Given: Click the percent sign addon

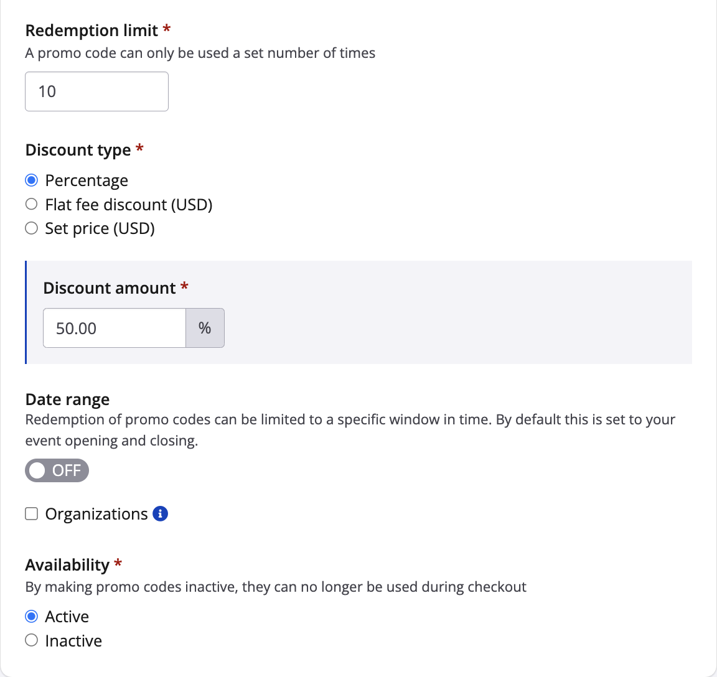Looking at the screenshot, I should 205,328.
